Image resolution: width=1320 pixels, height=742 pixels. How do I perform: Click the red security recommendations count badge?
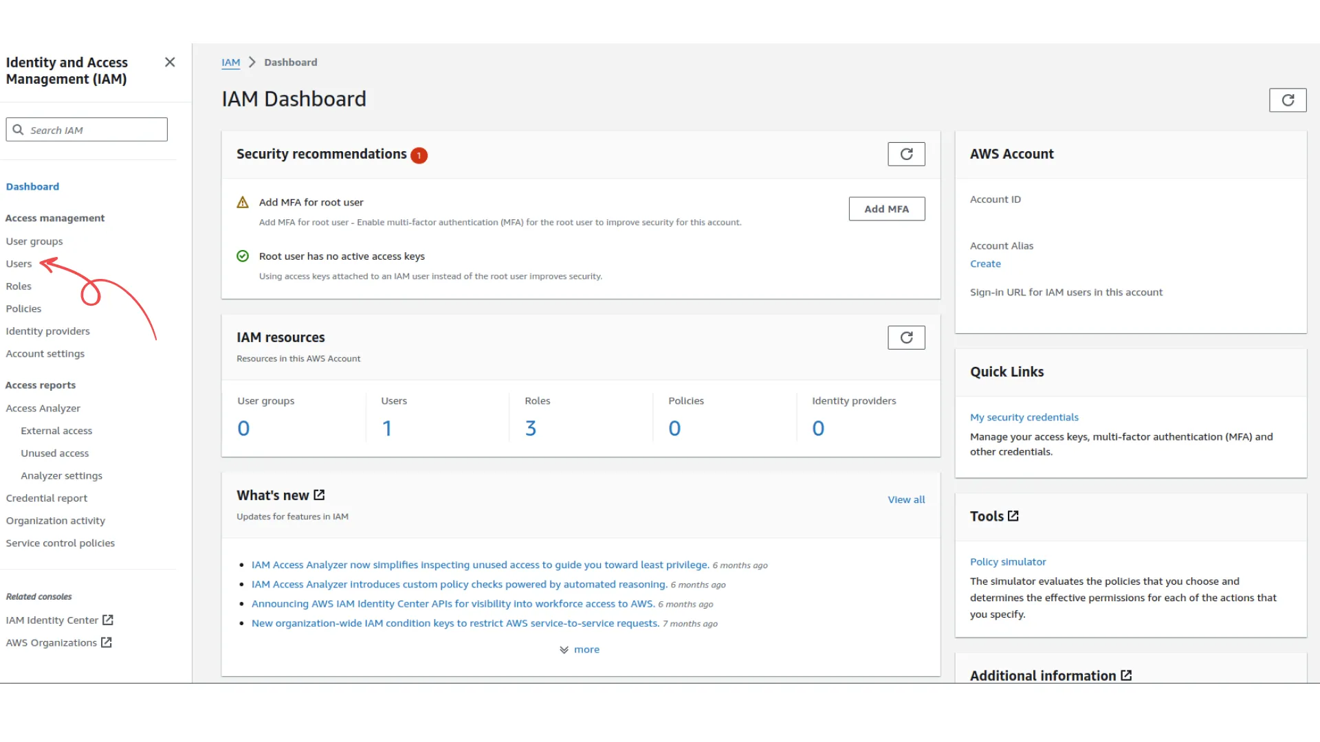tap(419, 155)
